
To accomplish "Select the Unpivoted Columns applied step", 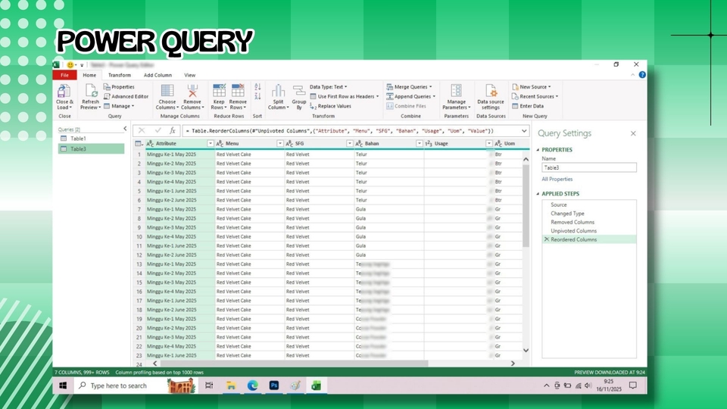I will [x=573, y=231].
